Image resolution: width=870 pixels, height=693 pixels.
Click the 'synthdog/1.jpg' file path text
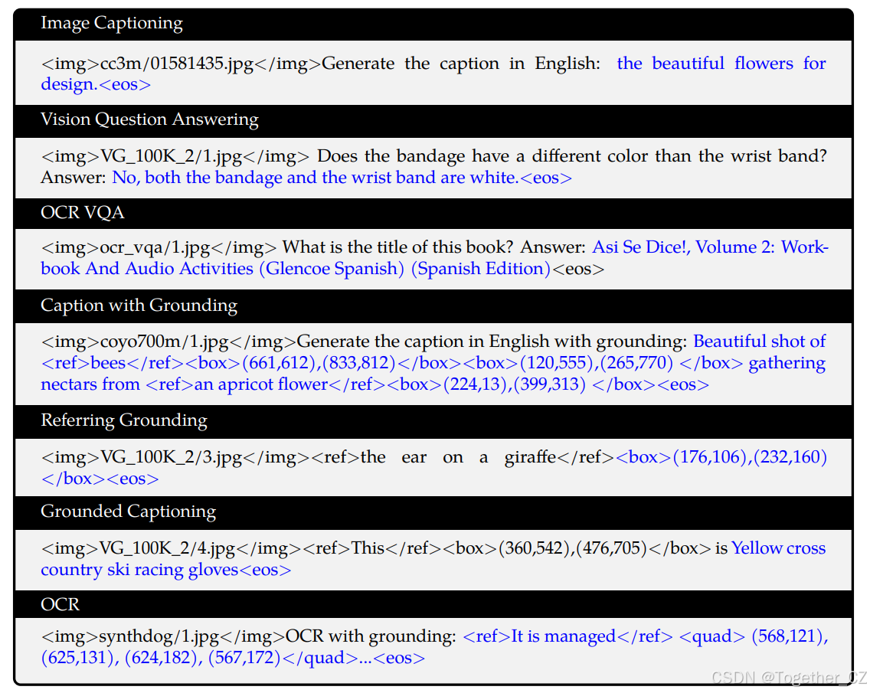pyautogui.click(x=159, y=637)
